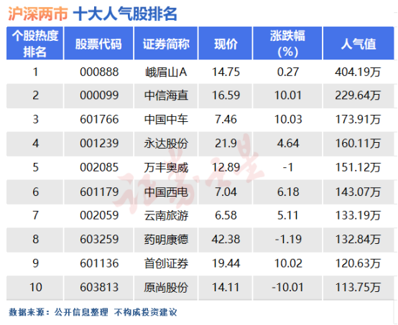
Task: Click change value 10.03
Action: 288,119
